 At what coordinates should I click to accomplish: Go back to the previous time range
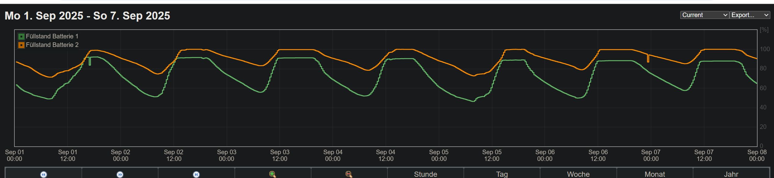tap(43, 174)
